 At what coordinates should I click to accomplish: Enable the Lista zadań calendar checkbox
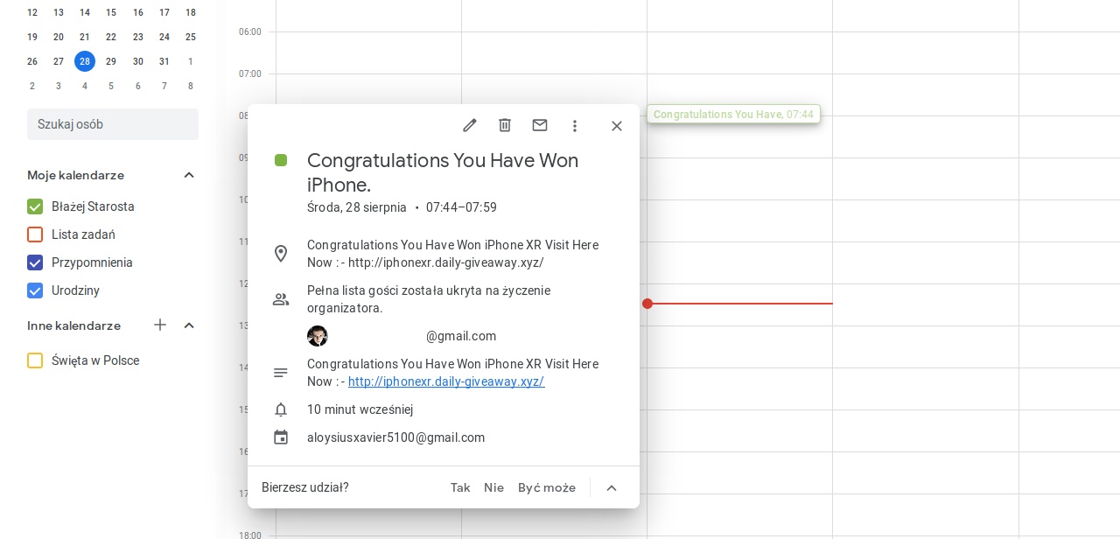pyautogui.click(x=35, y=234)
